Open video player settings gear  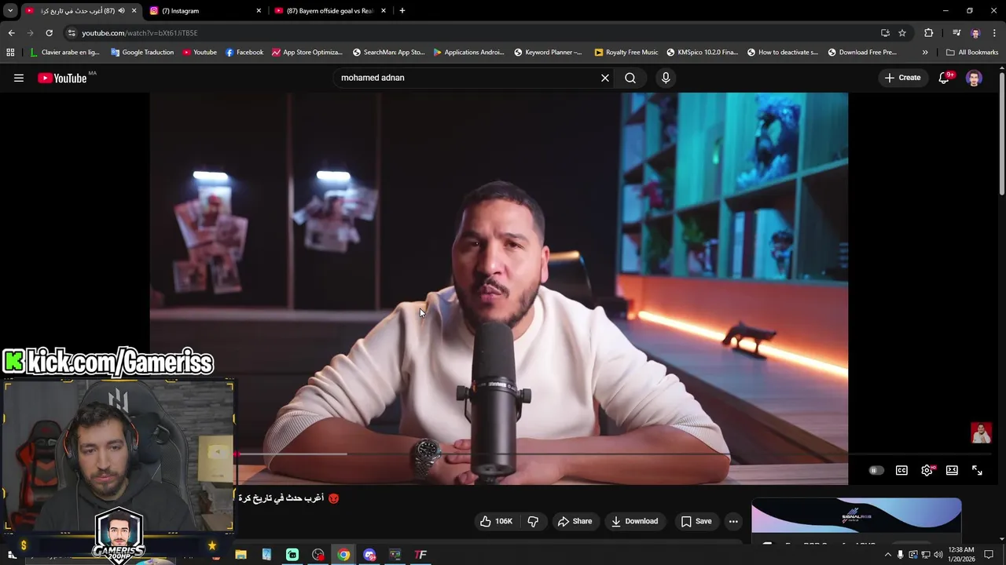click(927, 470)
